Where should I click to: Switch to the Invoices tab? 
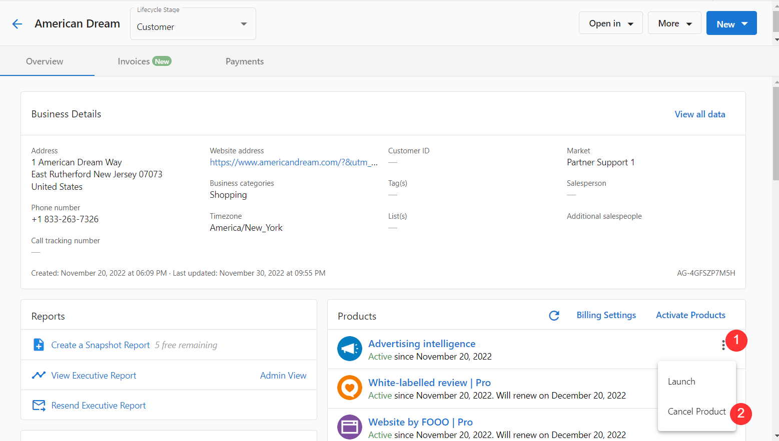[144, 61]
